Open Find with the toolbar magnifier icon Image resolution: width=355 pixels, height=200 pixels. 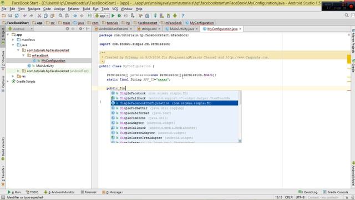60,16
